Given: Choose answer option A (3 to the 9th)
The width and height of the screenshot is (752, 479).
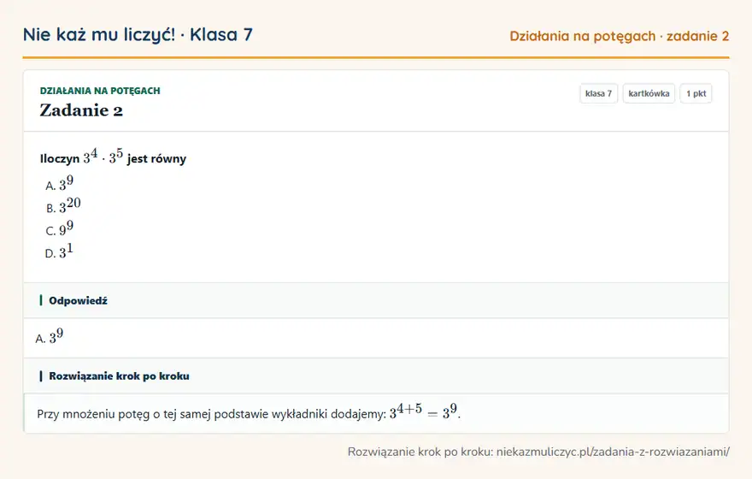Looking at the screenshot, I should 60,183.
